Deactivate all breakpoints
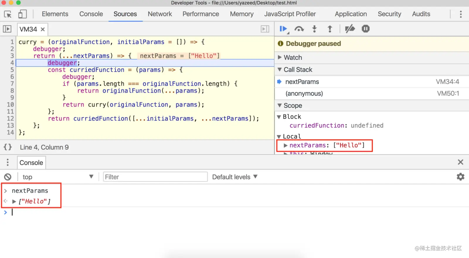 pos(350,29)
